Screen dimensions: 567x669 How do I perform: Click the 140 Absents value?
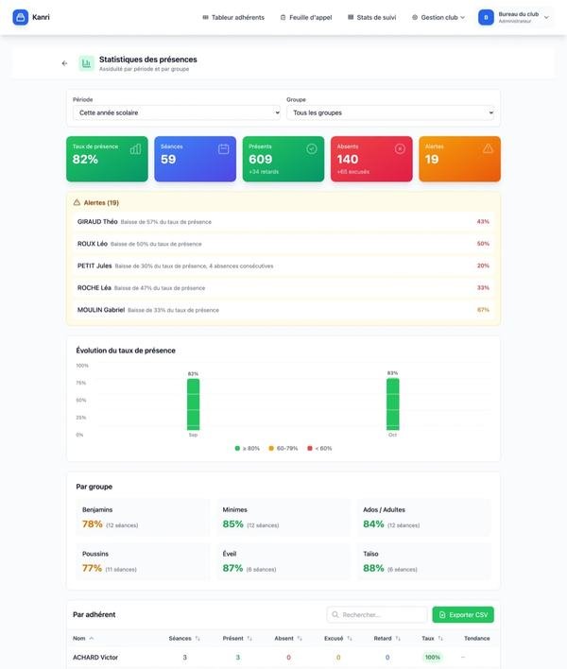pos(347,159)
